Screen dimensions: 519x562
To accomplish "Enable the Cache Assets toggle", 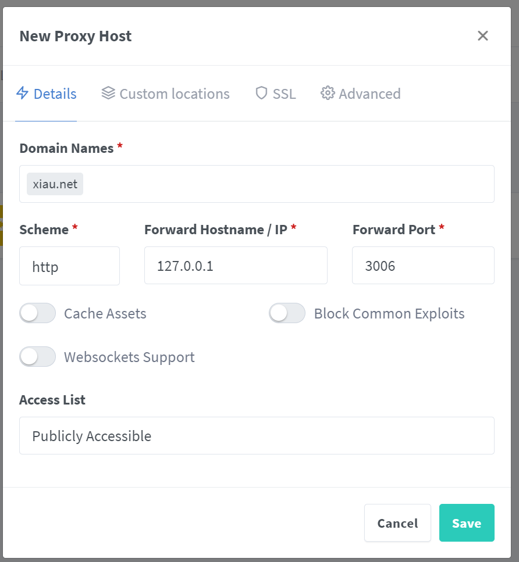I will 38,313.
